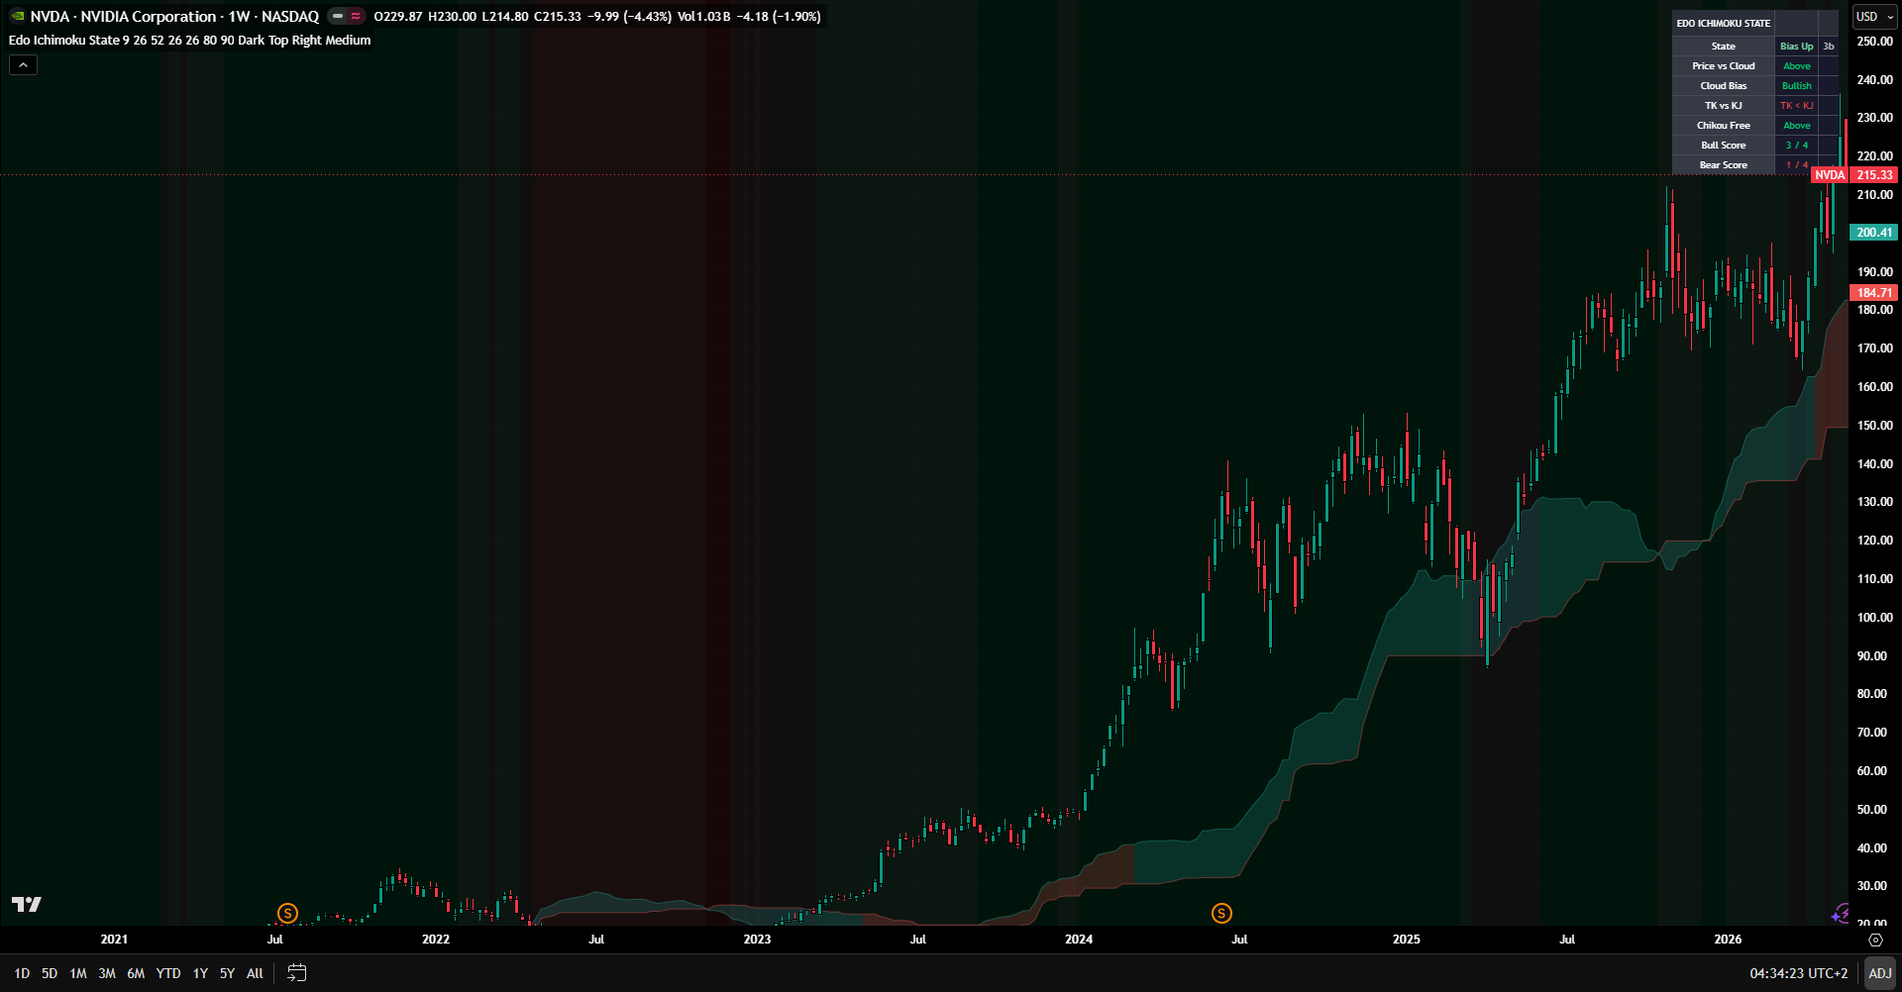Viewport: 1902px width, 992px height.
Task: Click the 2024 label on time axis
Action: [x=1079, y=940]
